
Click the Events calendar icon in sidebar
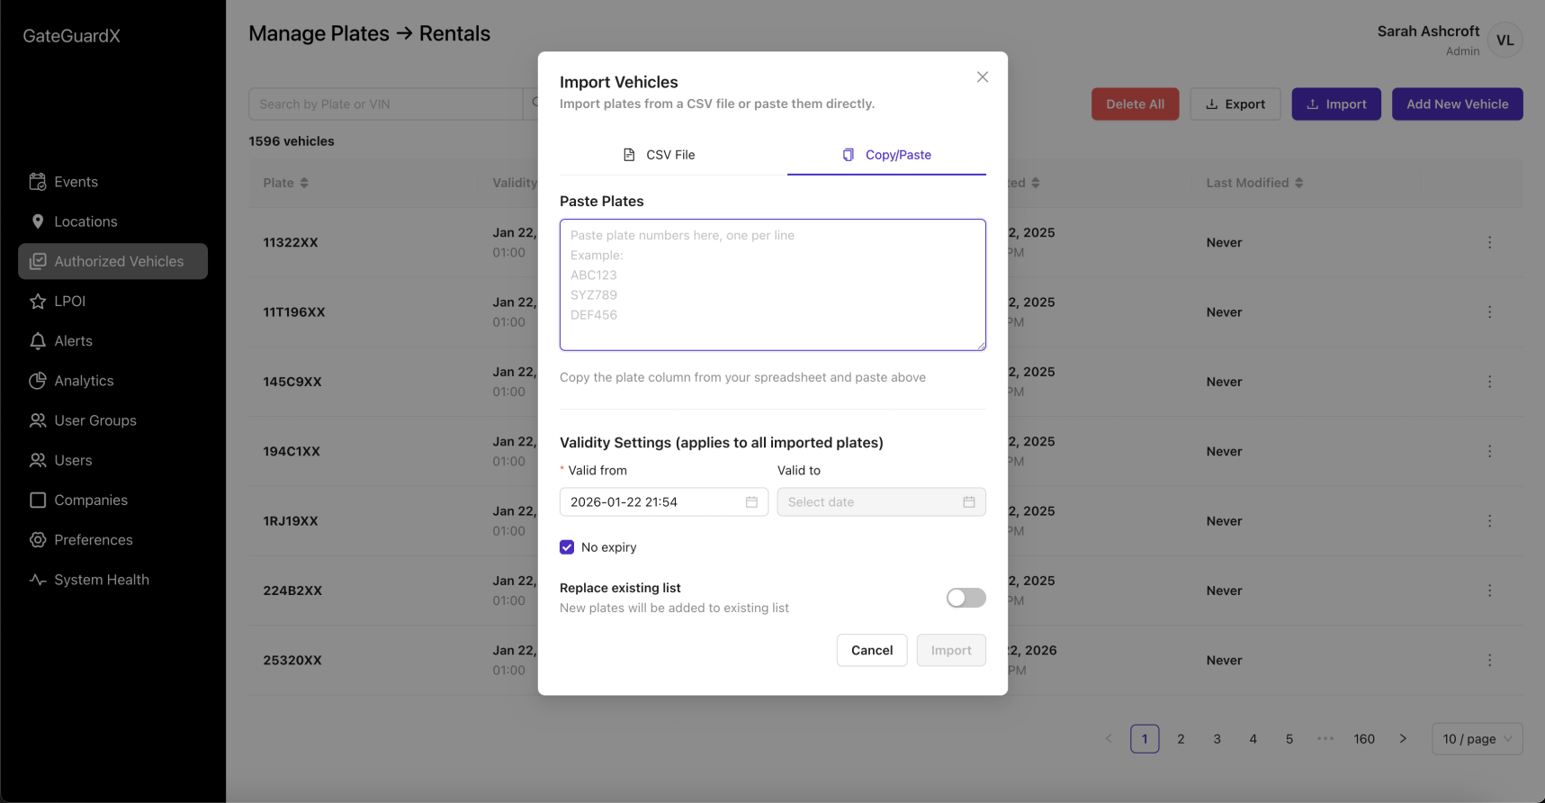pyautogui.click(x=38, y=182)
